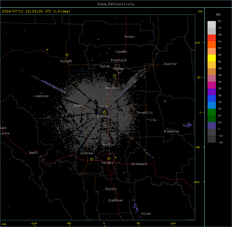232x227 pixels.
Task: Select the yellow diamond marker below Cochrane
Action: tap(92, 159)
